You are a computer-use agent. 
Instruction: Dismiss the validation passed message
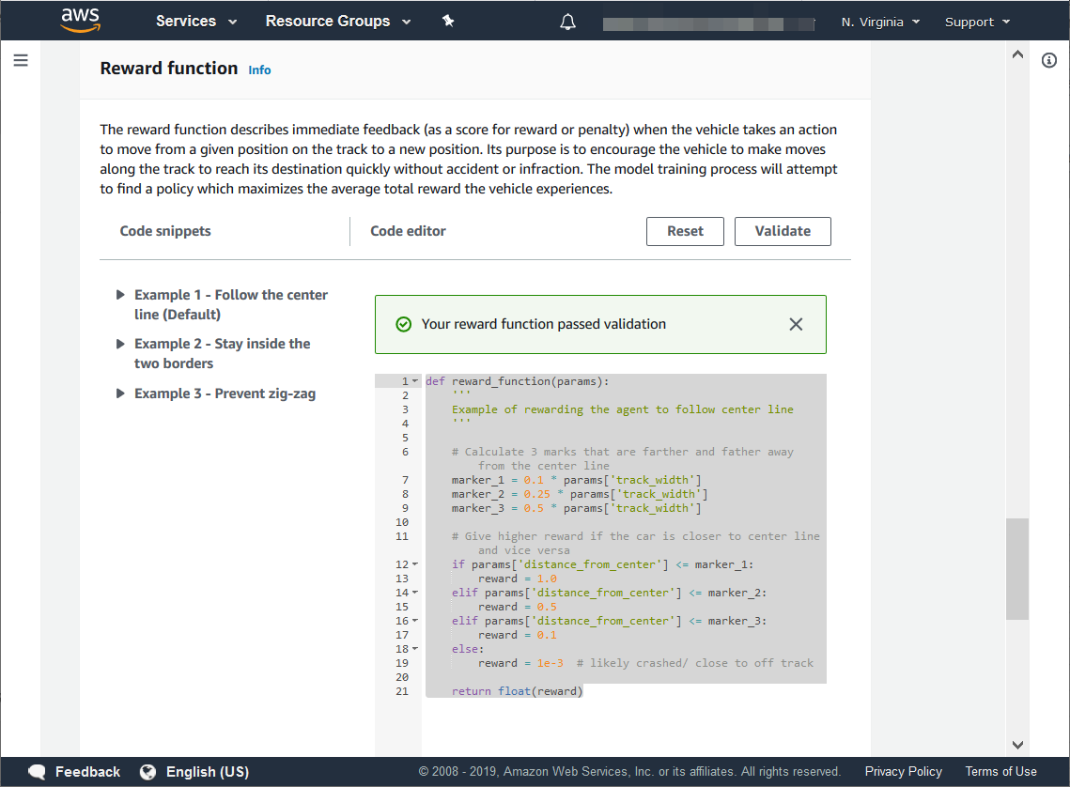pos(796,324)
